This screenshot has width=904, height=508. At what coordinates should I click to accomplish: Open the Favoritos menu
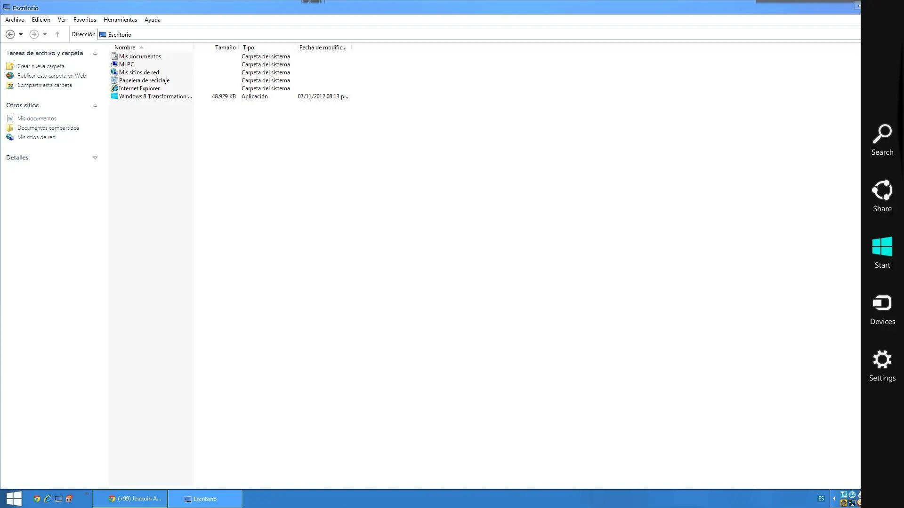click(85, 20)
